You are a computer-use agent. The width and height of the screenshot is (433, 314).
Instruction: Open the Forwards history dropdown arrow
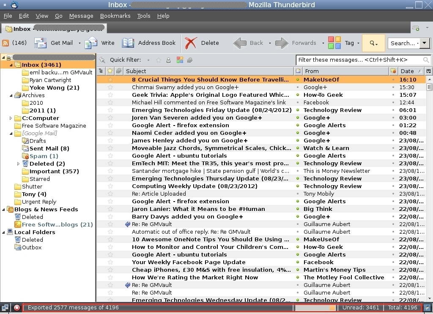click(323, 43)
